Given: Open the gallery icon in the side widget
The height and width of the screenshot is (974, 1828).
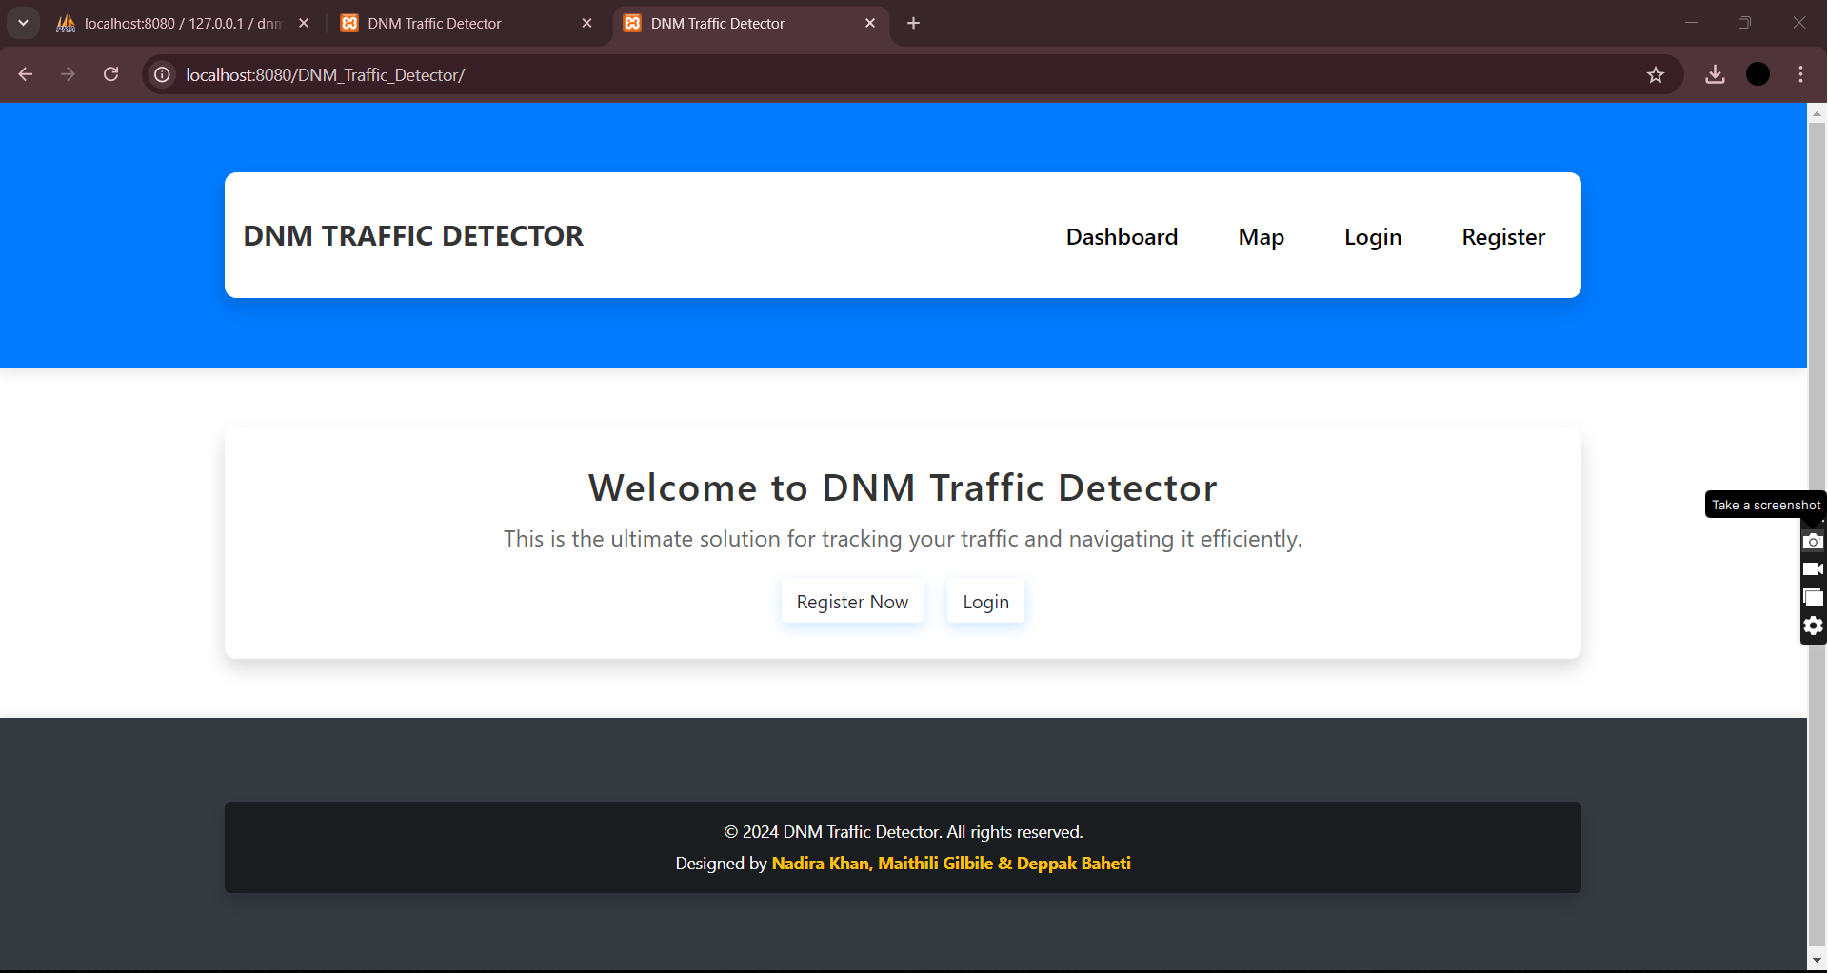Looking at the screenshot, I should point(1813,598).
